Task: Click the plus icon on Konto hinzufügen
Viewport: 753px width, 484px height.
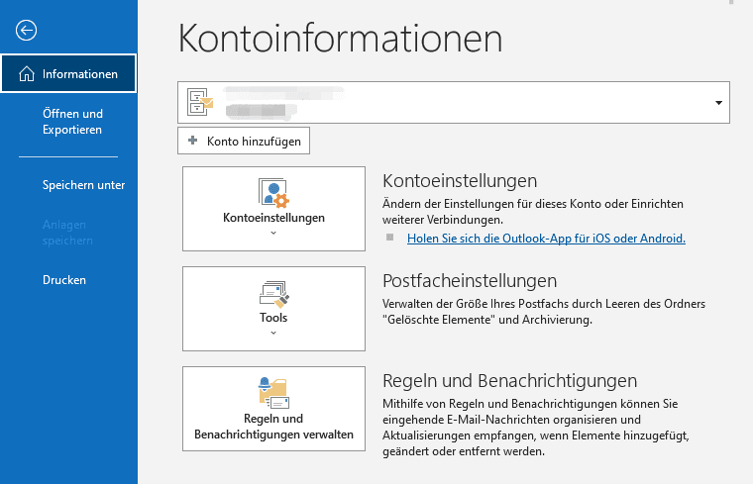Action: tap(193, 142)
